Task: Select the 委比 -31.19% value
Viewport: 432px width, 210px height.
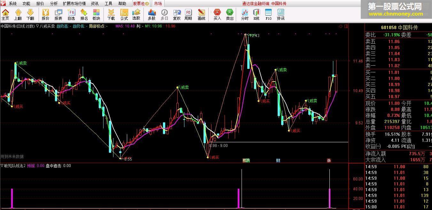Action: pos(391,35)
